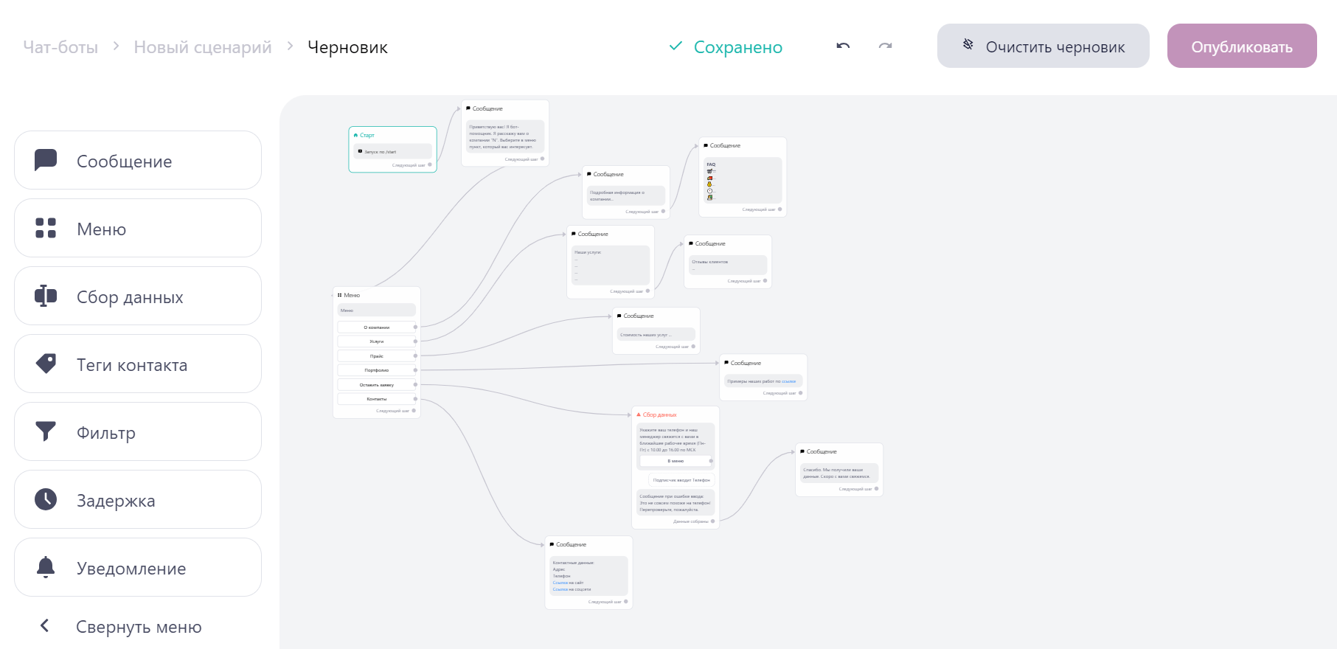Click message text Подробная информация о компании
The image size is (1337, 649).
coord(626,195)
